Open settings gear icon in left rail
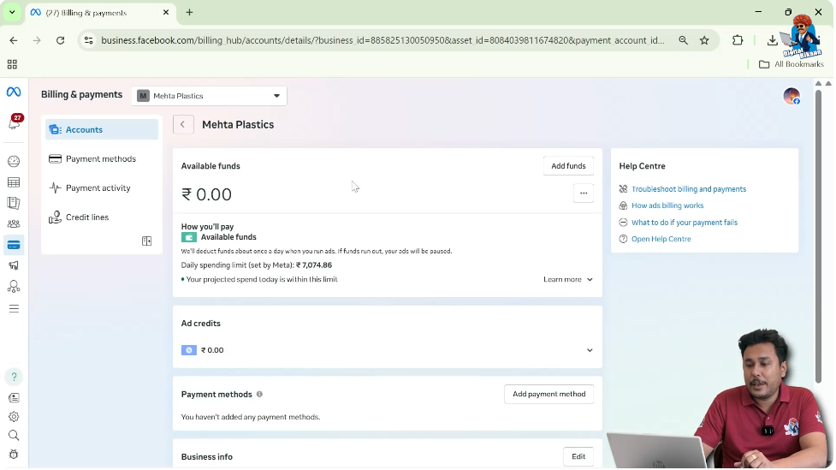The width and height of the screenshot is (836, 470). point(14,417)
